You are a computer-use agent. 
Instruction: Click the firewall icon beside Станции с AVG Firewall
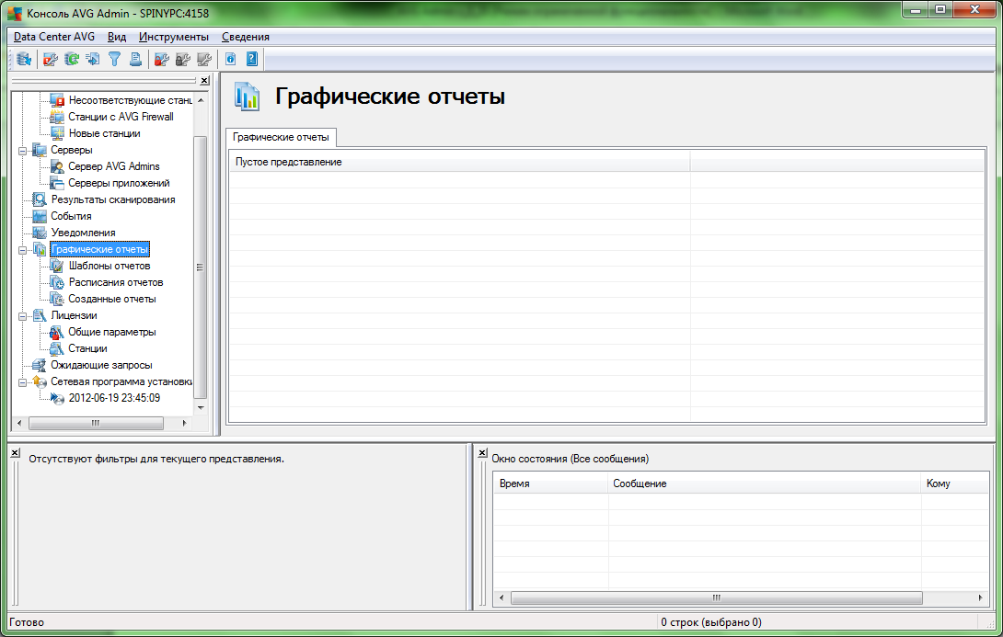(58, 117)
